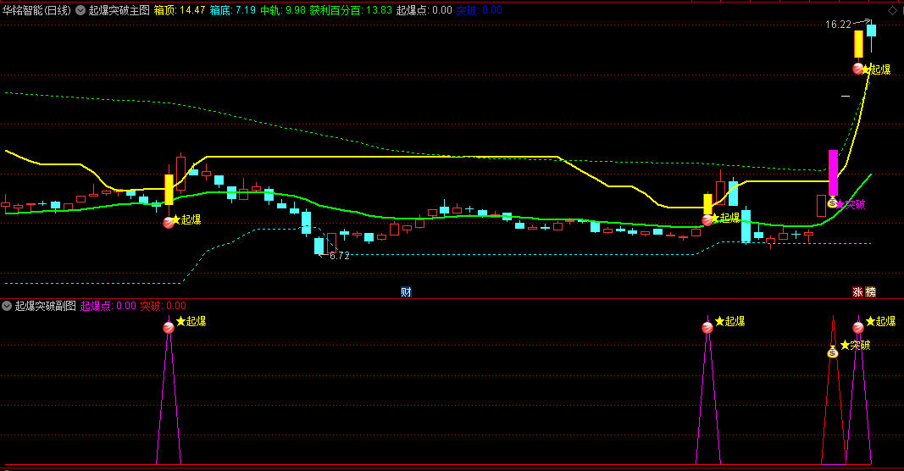Viewport: 904px width, 471px height.
Task: Click the money bag 突破 icon in main chart
Action: click(832, 202)
